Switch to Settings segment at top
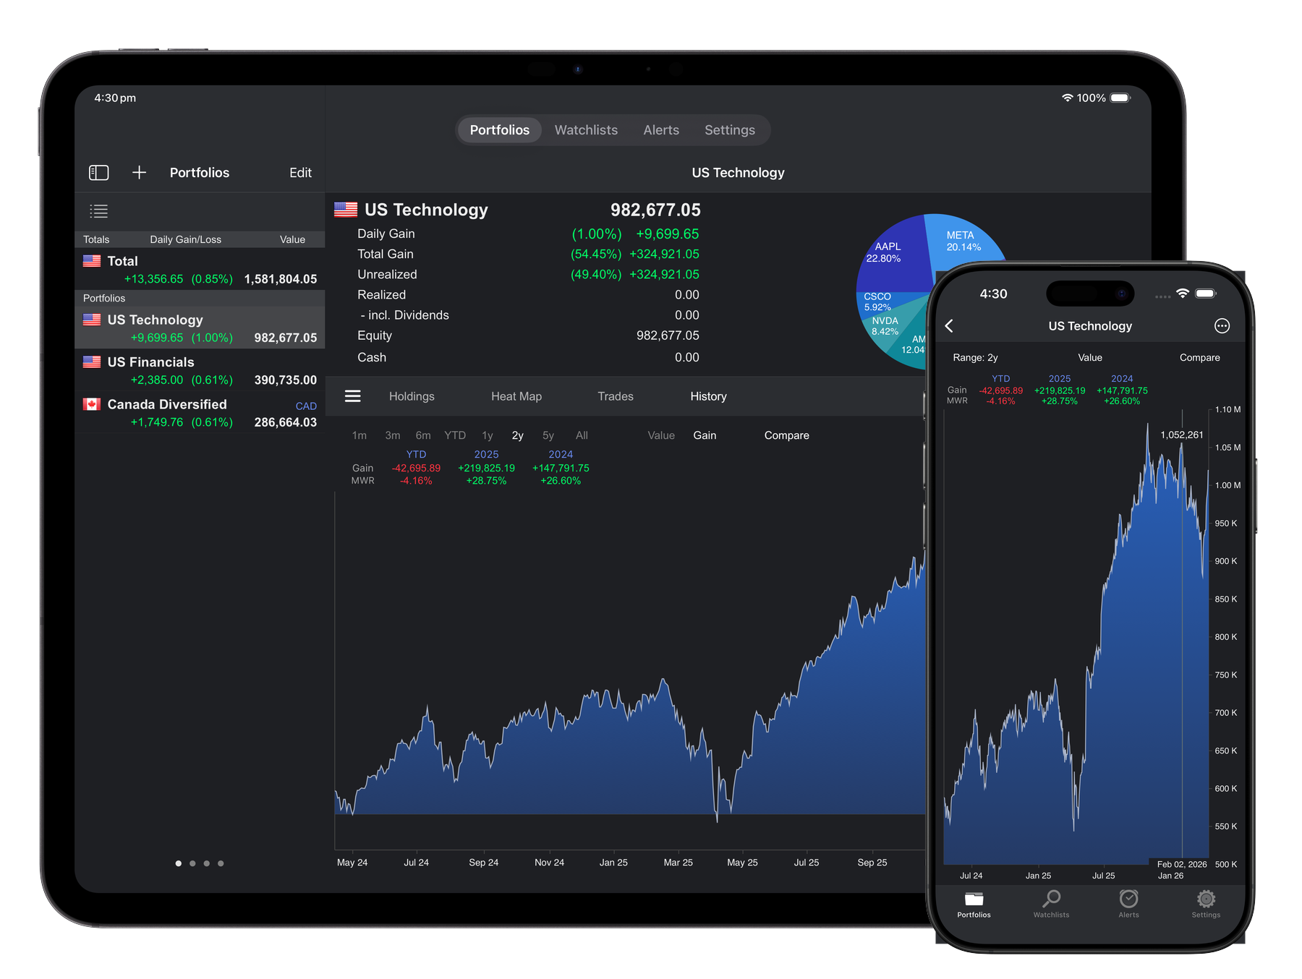The width and height of the screenshot is (1302, 979). point(730,130)
